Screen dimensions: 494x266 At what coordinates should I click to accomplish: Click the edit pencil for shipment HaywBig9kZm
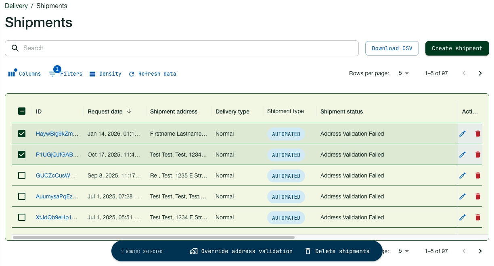tap(463, 134)
